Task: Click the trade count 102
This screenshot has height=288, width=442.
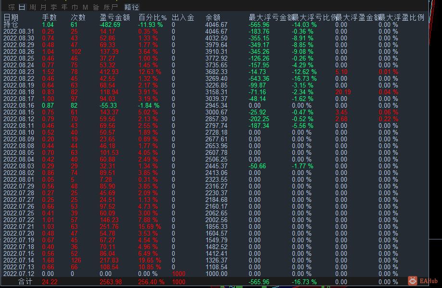Action: pyautogui.click(x=76, y=51)
